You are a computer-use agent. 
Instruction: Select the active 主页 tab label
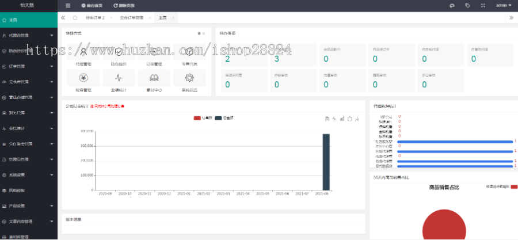(x=162, y=18)
